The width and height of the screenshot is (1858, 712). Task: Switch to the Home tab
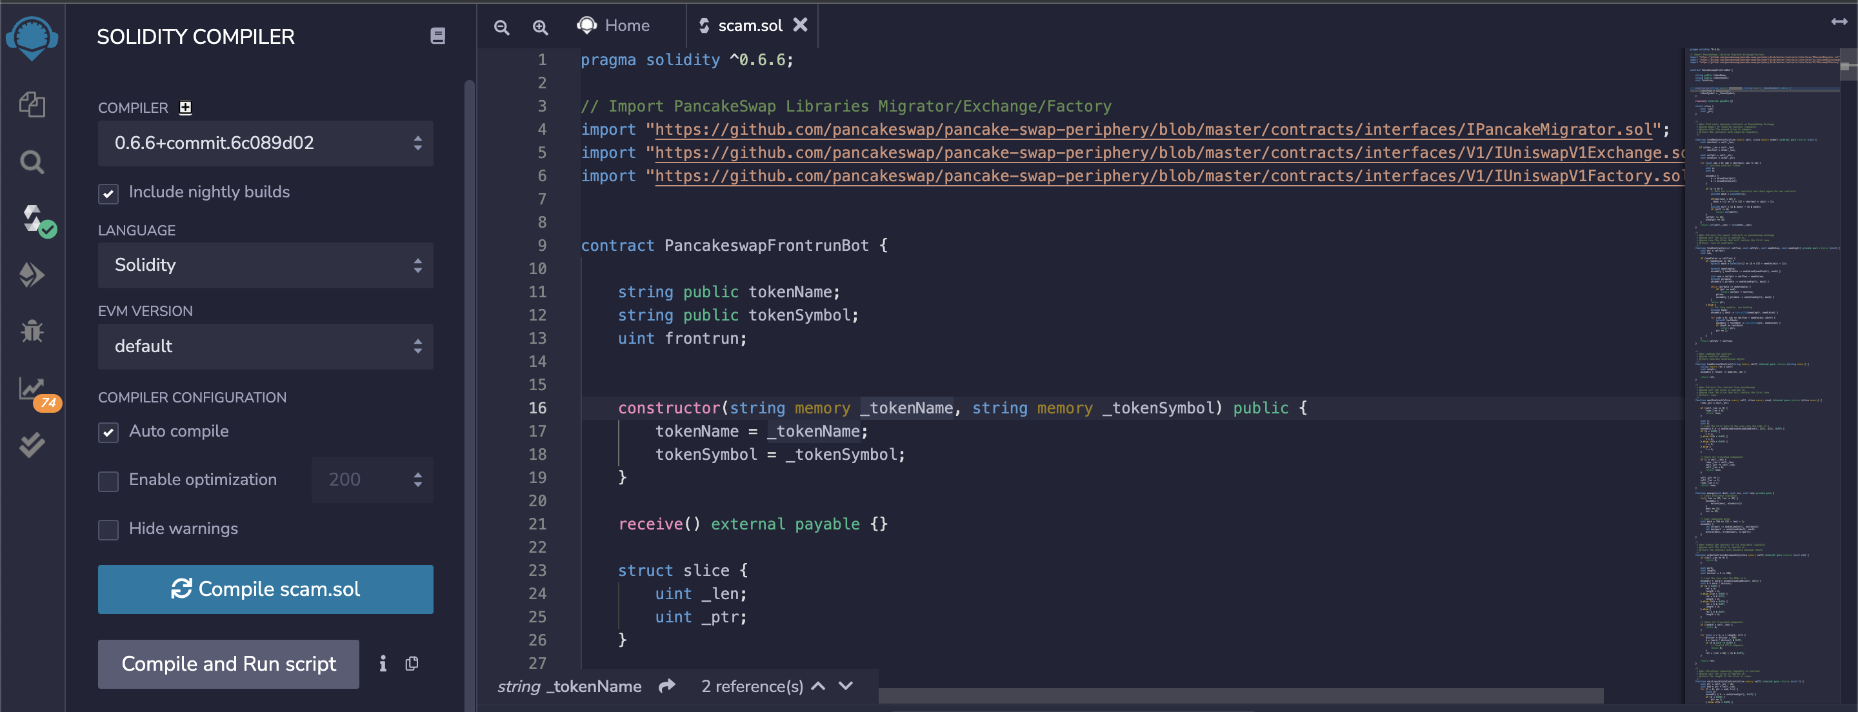click(614, 26)
